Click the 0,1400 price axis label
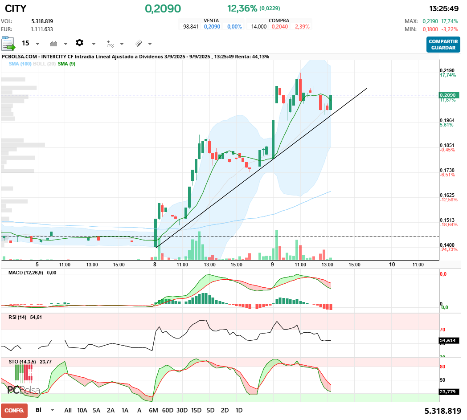This screenshot has width=467, height=420. [447, 245]
